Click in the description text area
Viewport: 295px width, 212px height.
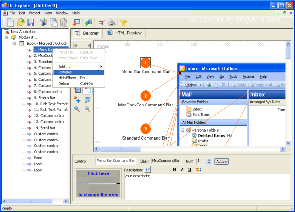point(207,186)
